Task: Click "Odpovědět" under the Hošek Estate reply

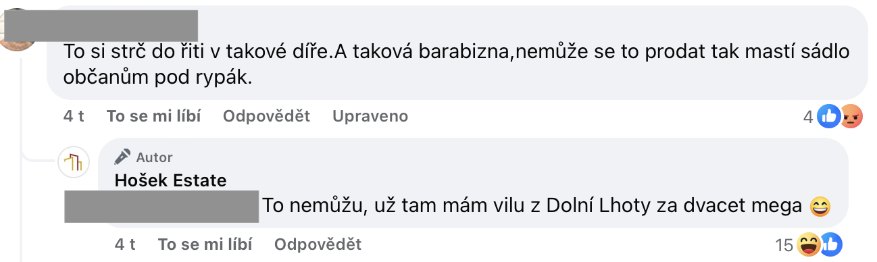Action: pyautogui.click(x=318, y=244)
